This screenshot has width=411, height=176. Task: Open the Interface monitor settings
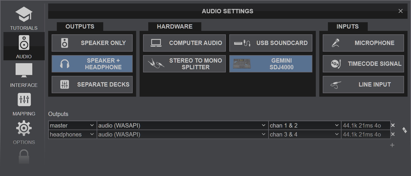pos(24,75)
